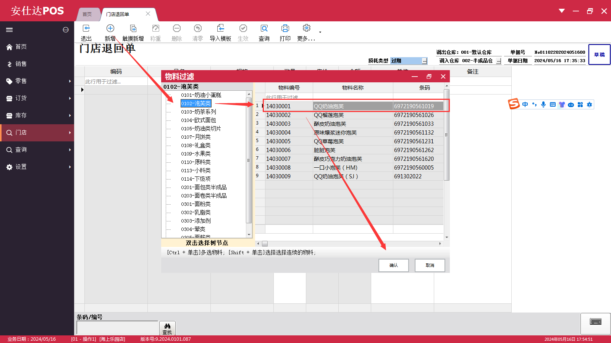Select tree node 0103-奶茶系列

[x=199, y=112]
